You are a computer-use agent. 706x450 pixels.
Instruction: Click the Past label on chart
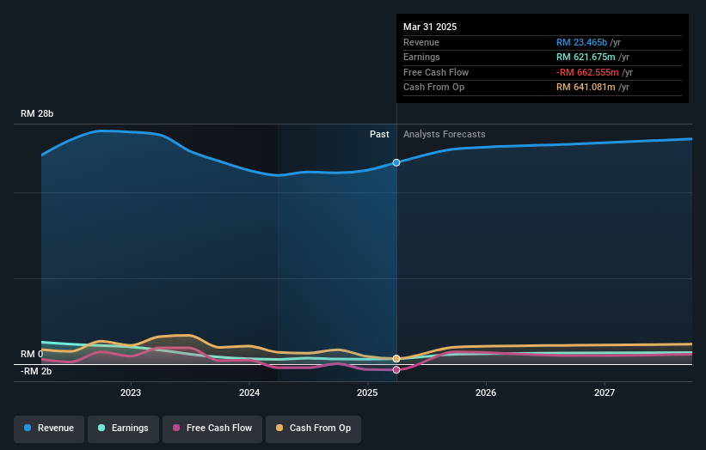pos(379,135)
